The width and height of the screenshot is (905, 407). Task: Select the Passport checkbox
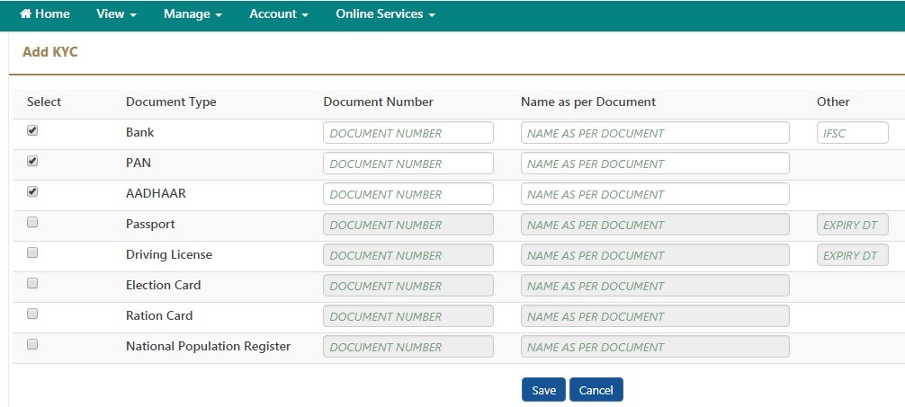coord(32,223)
